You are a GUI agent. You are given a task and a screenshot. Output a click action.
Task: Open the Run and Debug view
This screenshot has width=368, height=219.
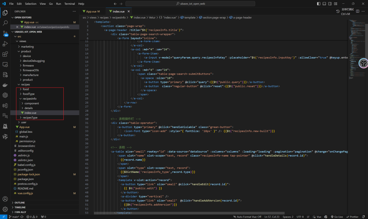5,44
